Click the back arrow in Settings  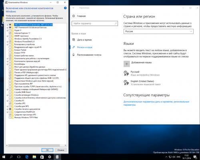74,8
